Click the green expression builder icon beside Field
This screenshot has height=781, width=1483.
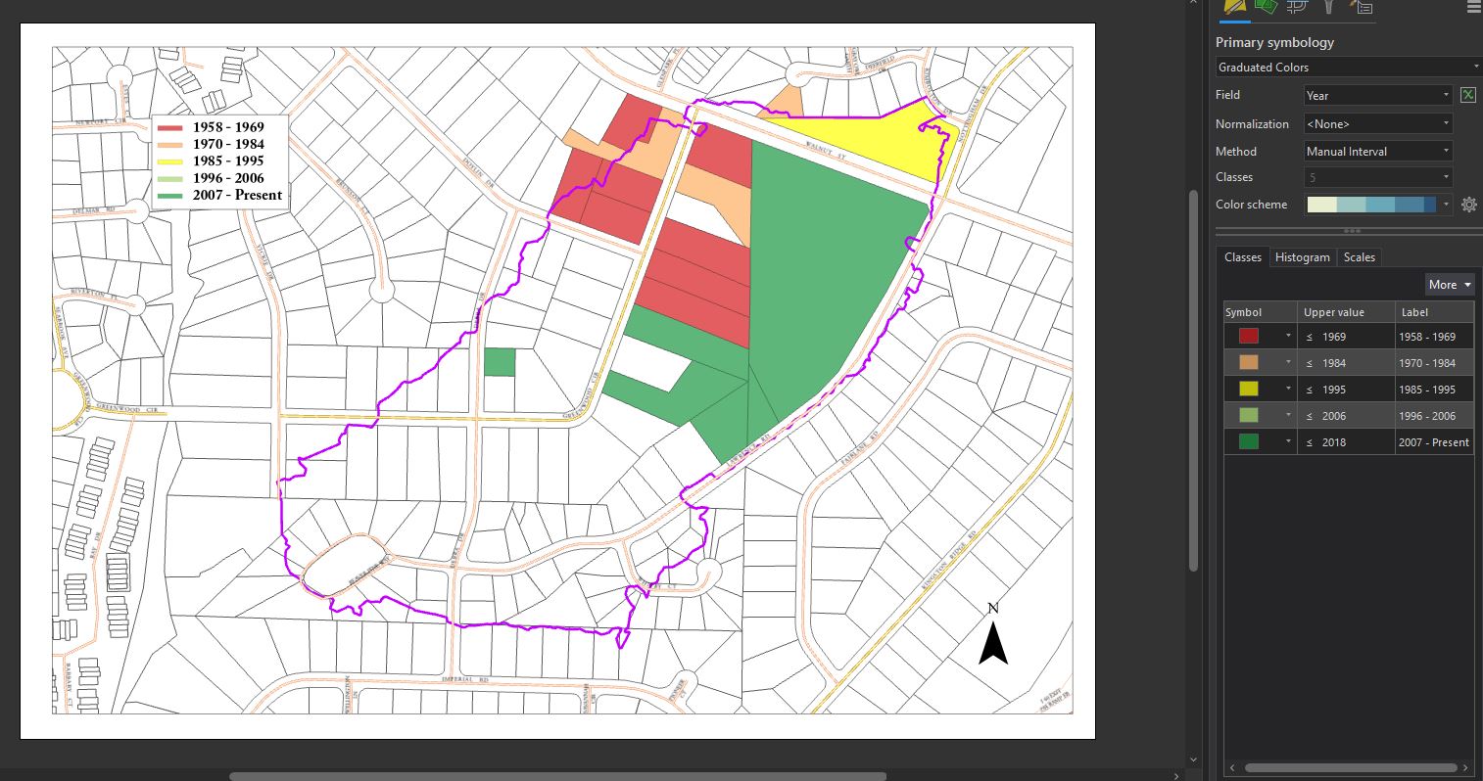(x=1467, y=95)
